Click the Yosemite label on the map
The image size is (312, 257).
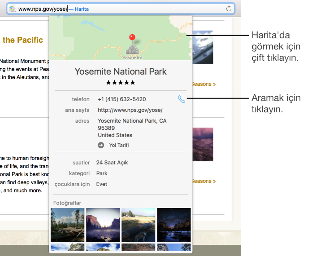tap(132, 58)
